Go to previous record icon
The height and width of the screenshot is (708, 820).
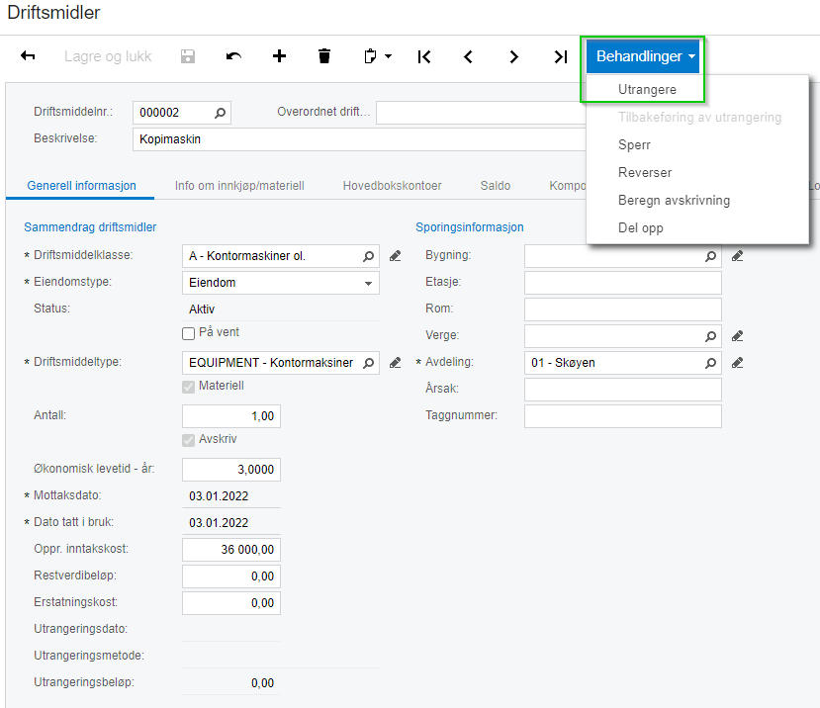(468, 56)
